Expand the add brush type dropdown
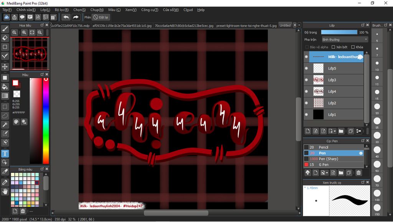The height and width of the screenshot is (222, 393). [327, 172]
